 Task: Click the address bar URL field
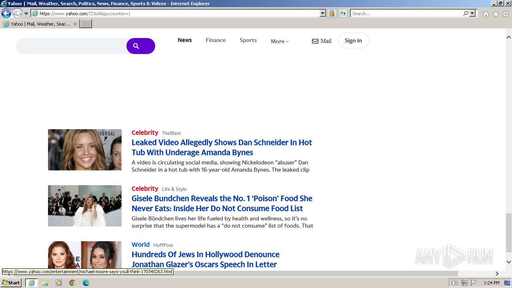pos(179,14)
